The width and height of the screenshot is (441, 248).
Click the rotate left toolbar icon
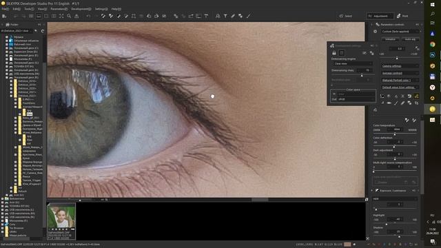click(149, 16)
